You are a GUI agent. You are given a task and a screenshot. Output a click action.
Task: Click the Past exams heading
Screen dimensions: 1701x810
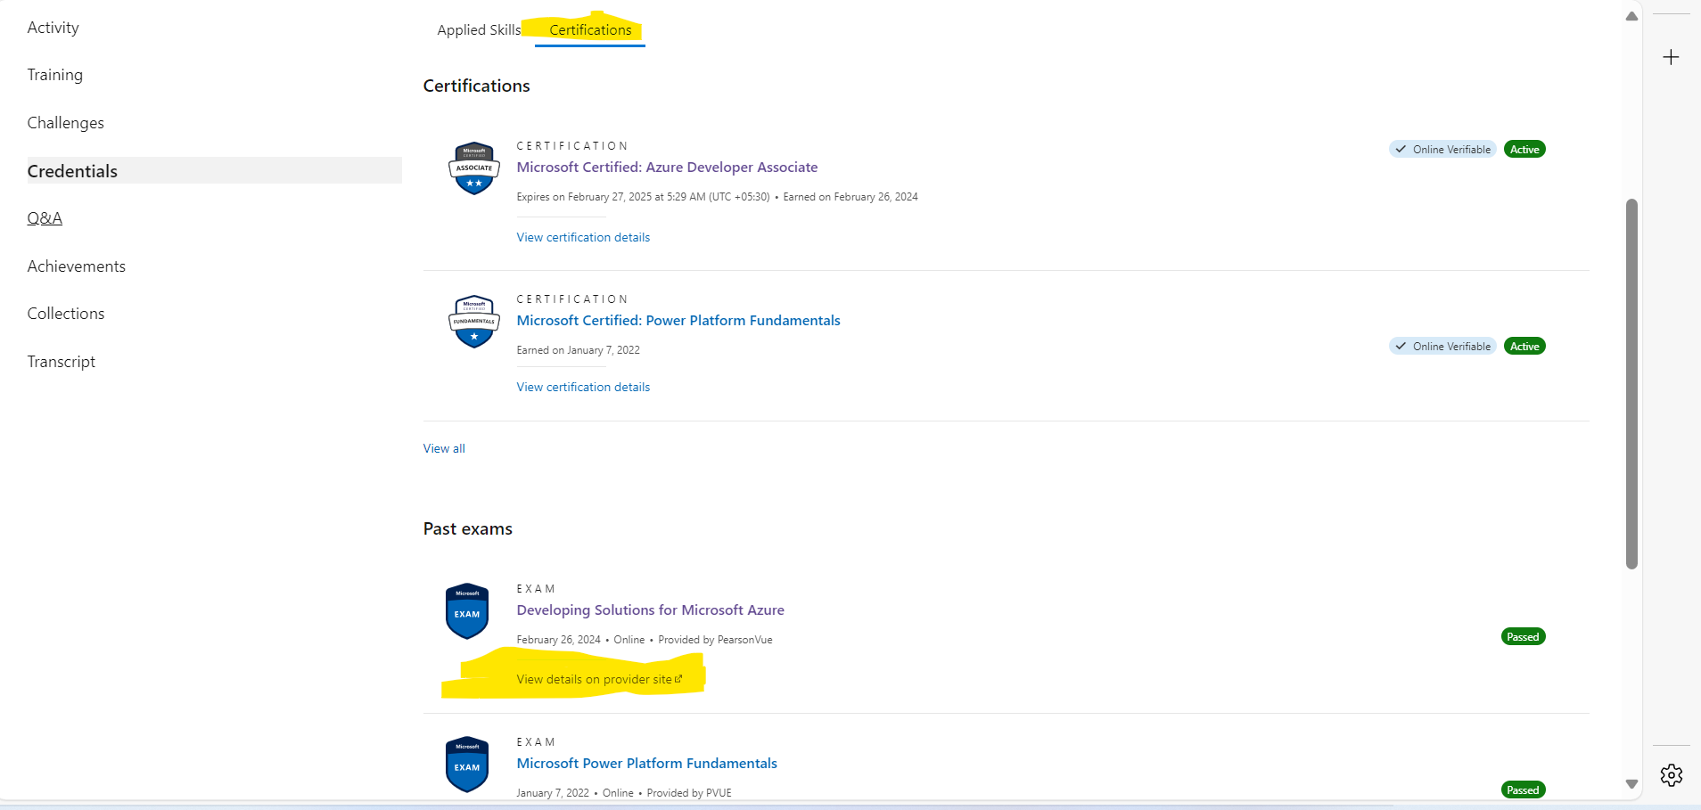pos(468,529)
